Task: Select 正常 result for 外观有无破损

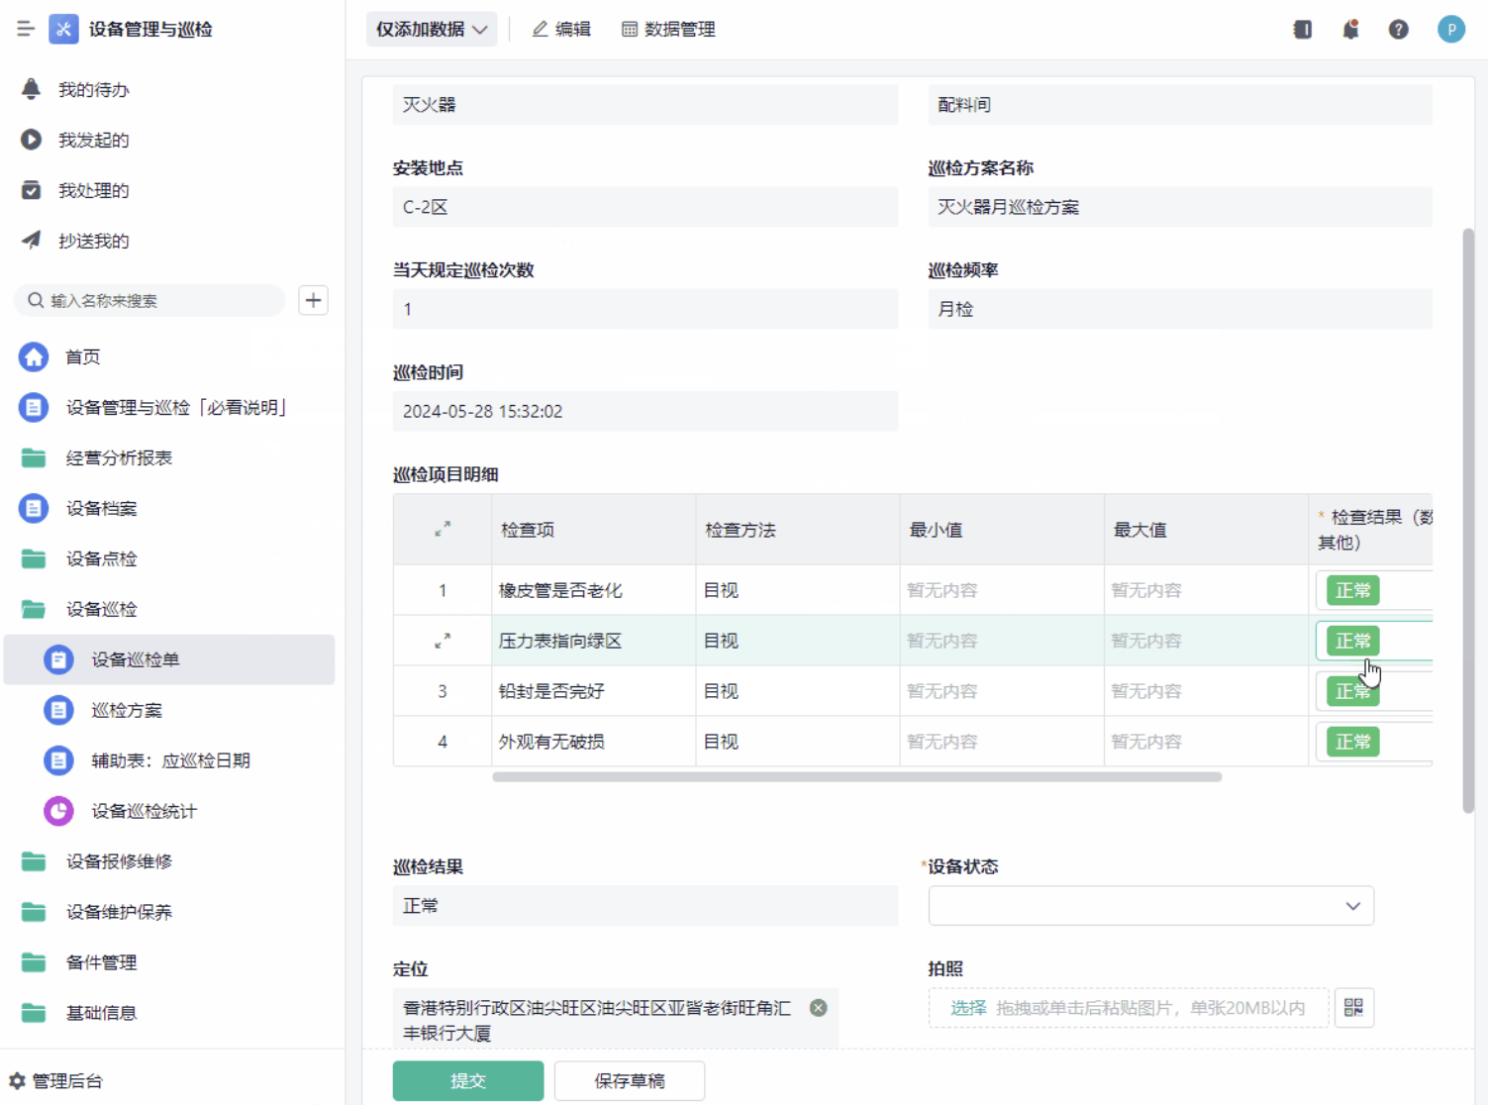Action: pyautogui.click(x=1352, y=742)
